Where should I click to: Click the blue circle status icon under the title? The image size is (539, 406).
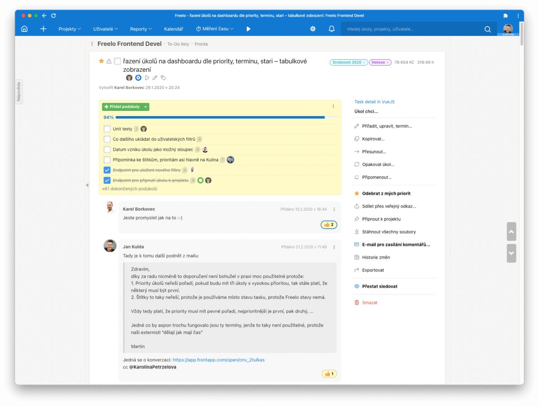tap(138, 78)
